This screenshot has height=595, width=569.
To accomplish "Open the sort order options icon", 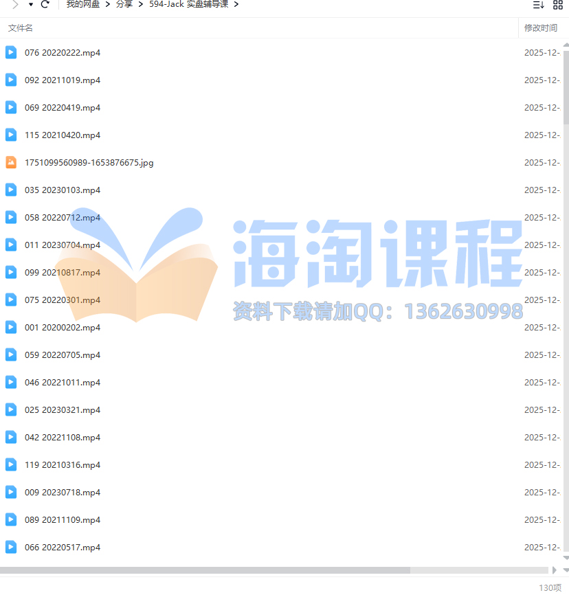I will point(538,5).
